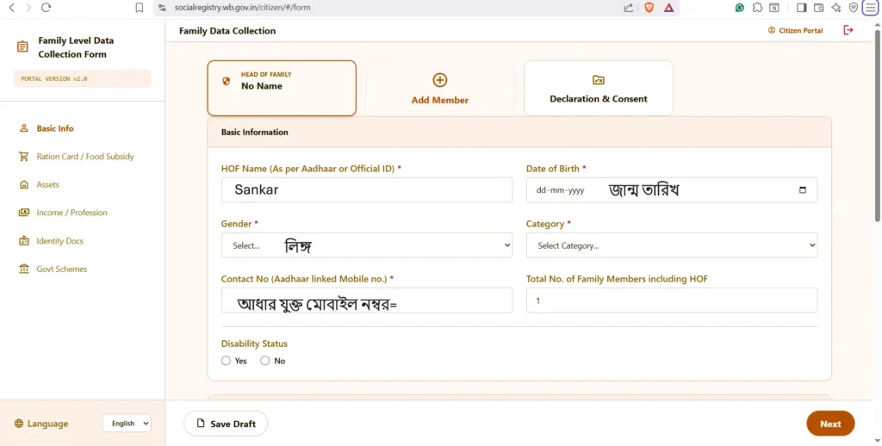
Task: Open Leo AI sparkle icon
Action: click(x=836, y=8)
